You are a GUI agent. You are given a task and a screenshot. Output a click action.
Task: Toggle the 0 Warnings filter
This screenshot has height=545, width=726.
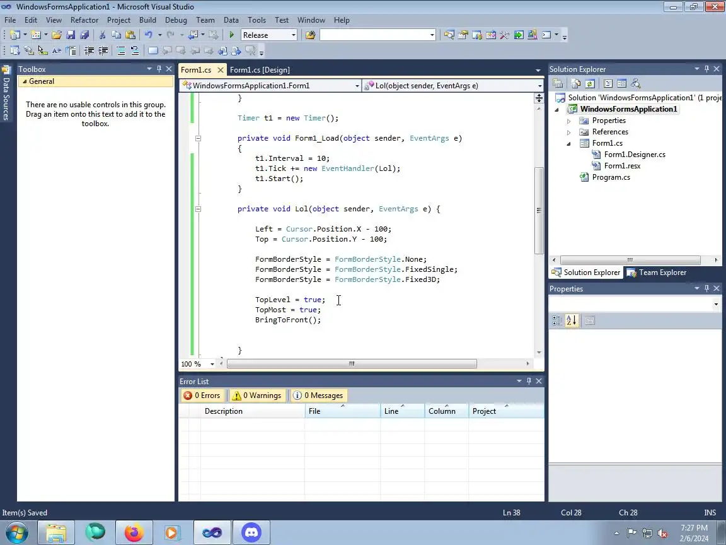(257, 396)
